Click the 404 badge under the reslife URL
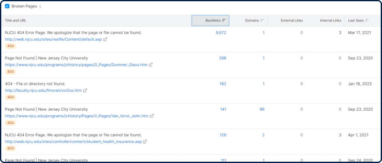Viewport: 382px width, 163px height. coord(11,46)
